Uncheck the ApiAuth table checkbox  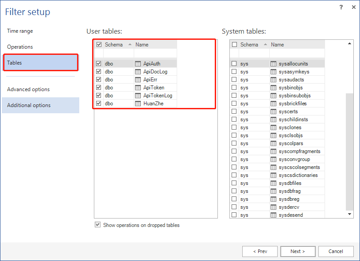[x=98, y=64]
